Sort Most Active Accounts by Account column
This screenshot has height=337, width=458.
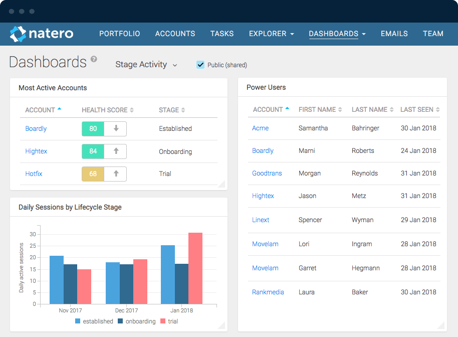coord(43,110)
